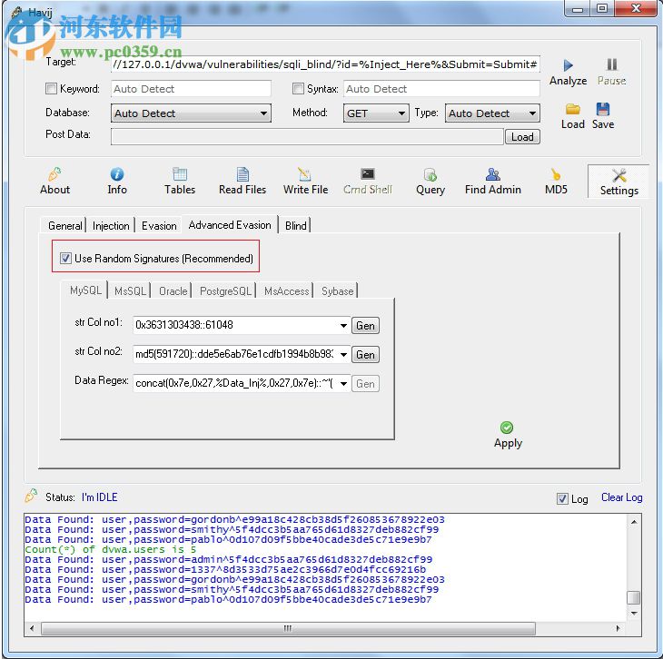Click the log horizontal scrollbar thumb
This screenshot has height=659, width=663.
click(x=288, y=628)
